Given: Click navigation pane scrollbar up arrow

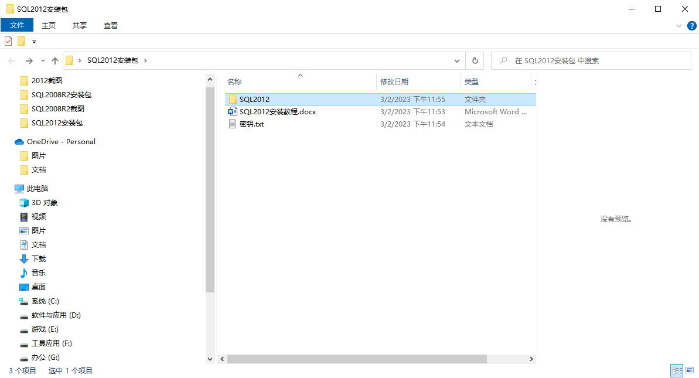Looking at the screenshot, I should point(210,79).
